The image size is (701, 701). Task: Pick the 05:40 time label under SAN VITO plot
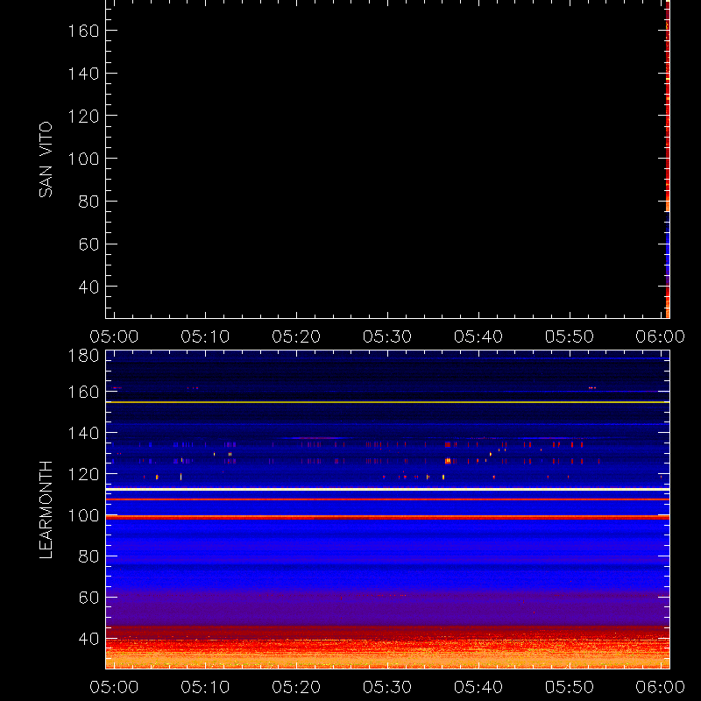coord(478,336)
